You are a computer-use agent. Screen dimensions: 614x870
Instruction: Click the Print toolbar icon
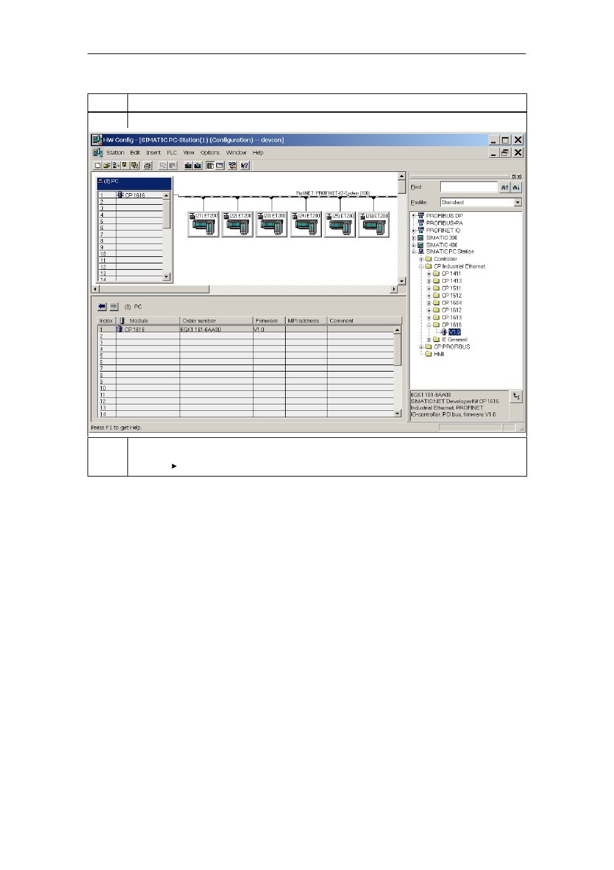pyautogui.click(x=147, y=165)
